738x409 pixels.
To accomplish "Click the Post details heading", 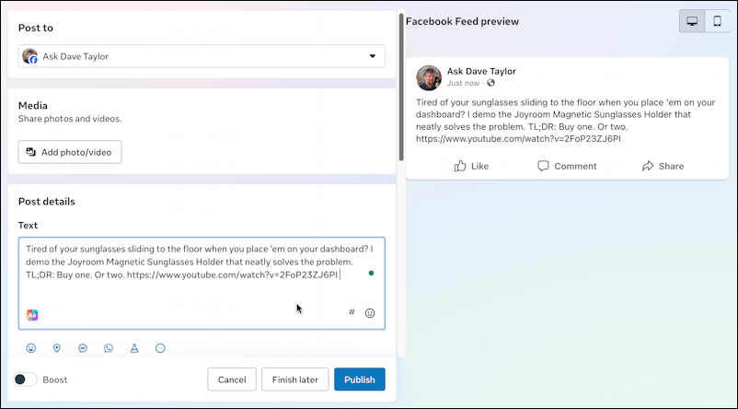I will pyautogui.click(x=47, y=201).
